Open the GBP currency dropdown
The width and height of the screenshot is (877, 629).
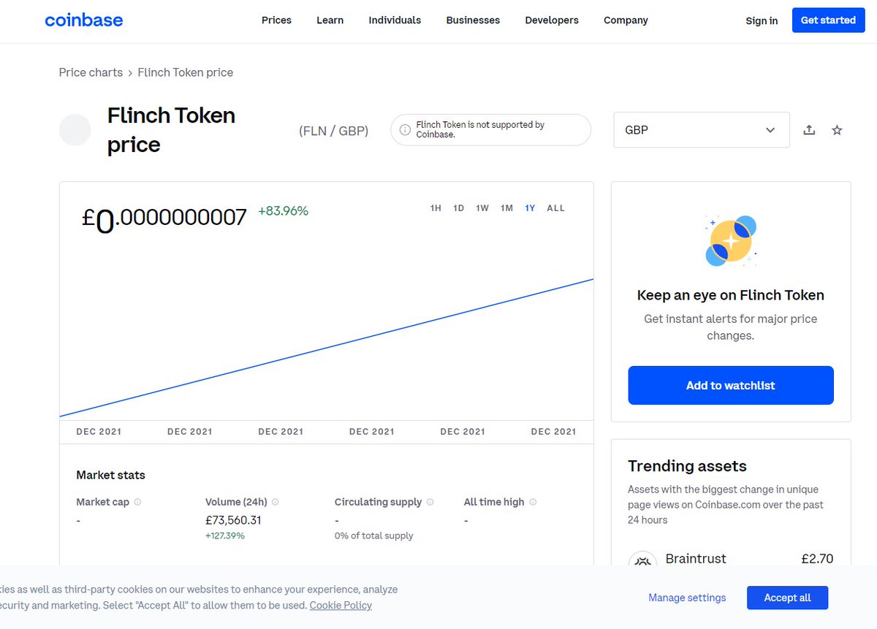[x=702, y=130]
